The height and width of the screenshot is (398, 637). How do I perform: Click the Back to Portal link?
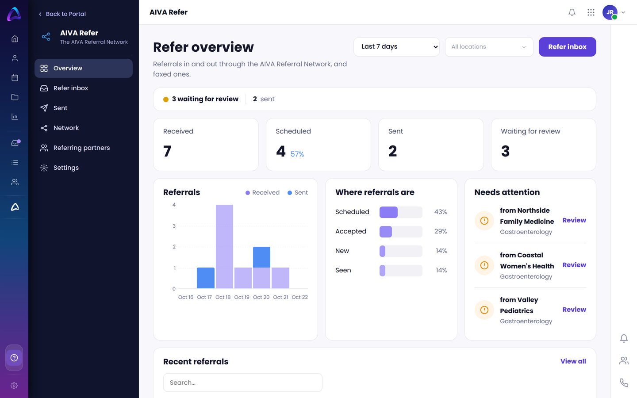(x=62, y=14)
